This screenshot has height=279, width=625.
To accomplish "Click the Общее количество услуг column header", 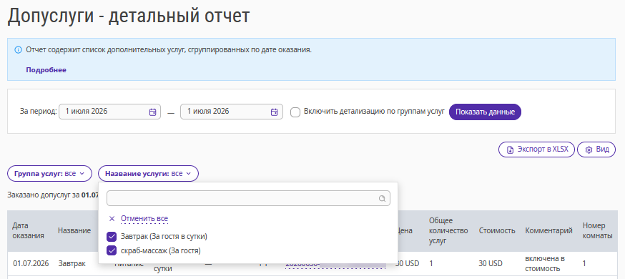I will point(448,230).
